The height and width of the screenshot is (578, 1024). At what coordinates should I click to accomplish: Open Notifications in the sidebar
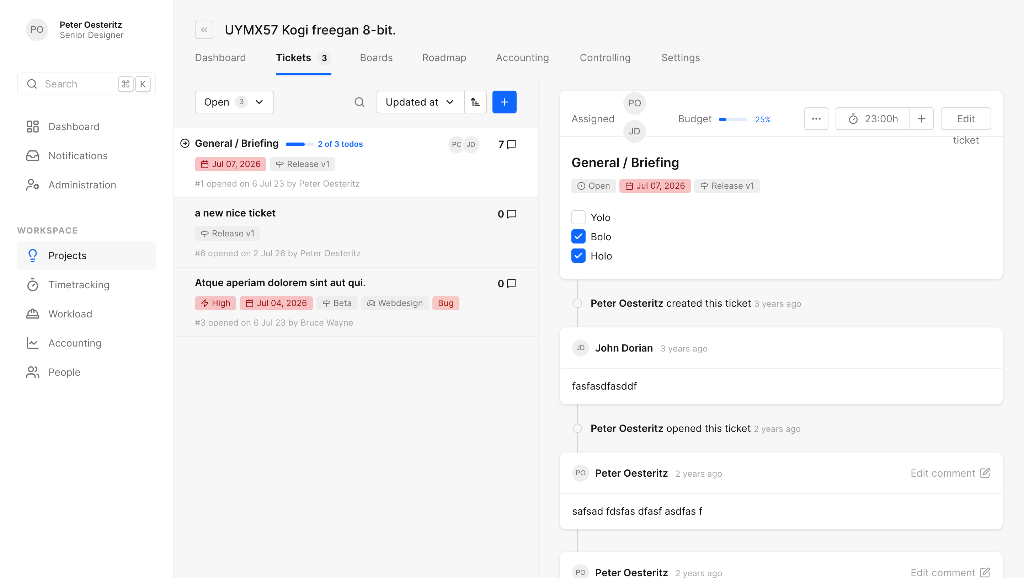tap(87, 155)
